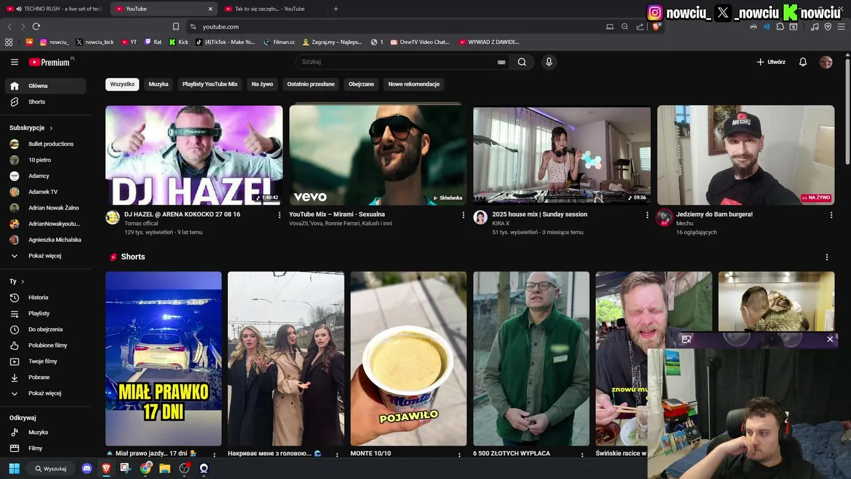Screen dimensions: 851x479
Task: Bookmark this page icon in address bar
Action: click(176, 27)
